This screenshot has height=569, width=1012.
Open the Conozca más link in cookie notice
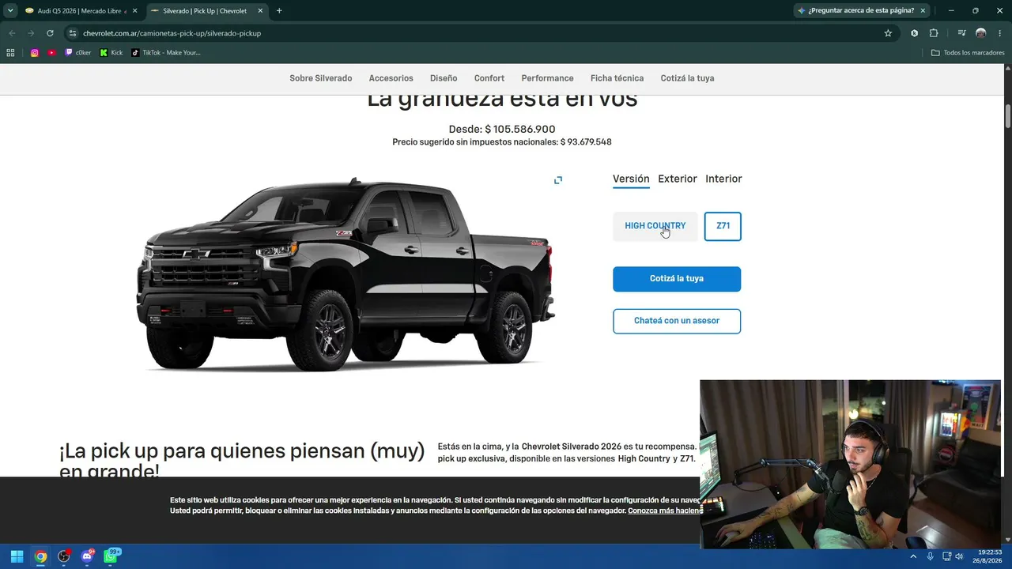tap(664, 511)
